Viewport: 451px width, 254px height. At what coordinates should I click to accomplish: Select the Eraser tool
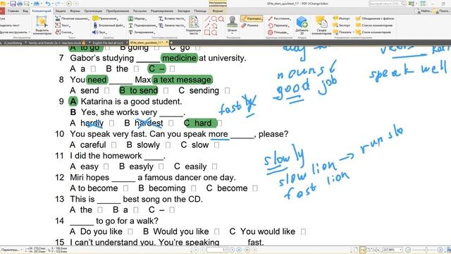point(250,25)
